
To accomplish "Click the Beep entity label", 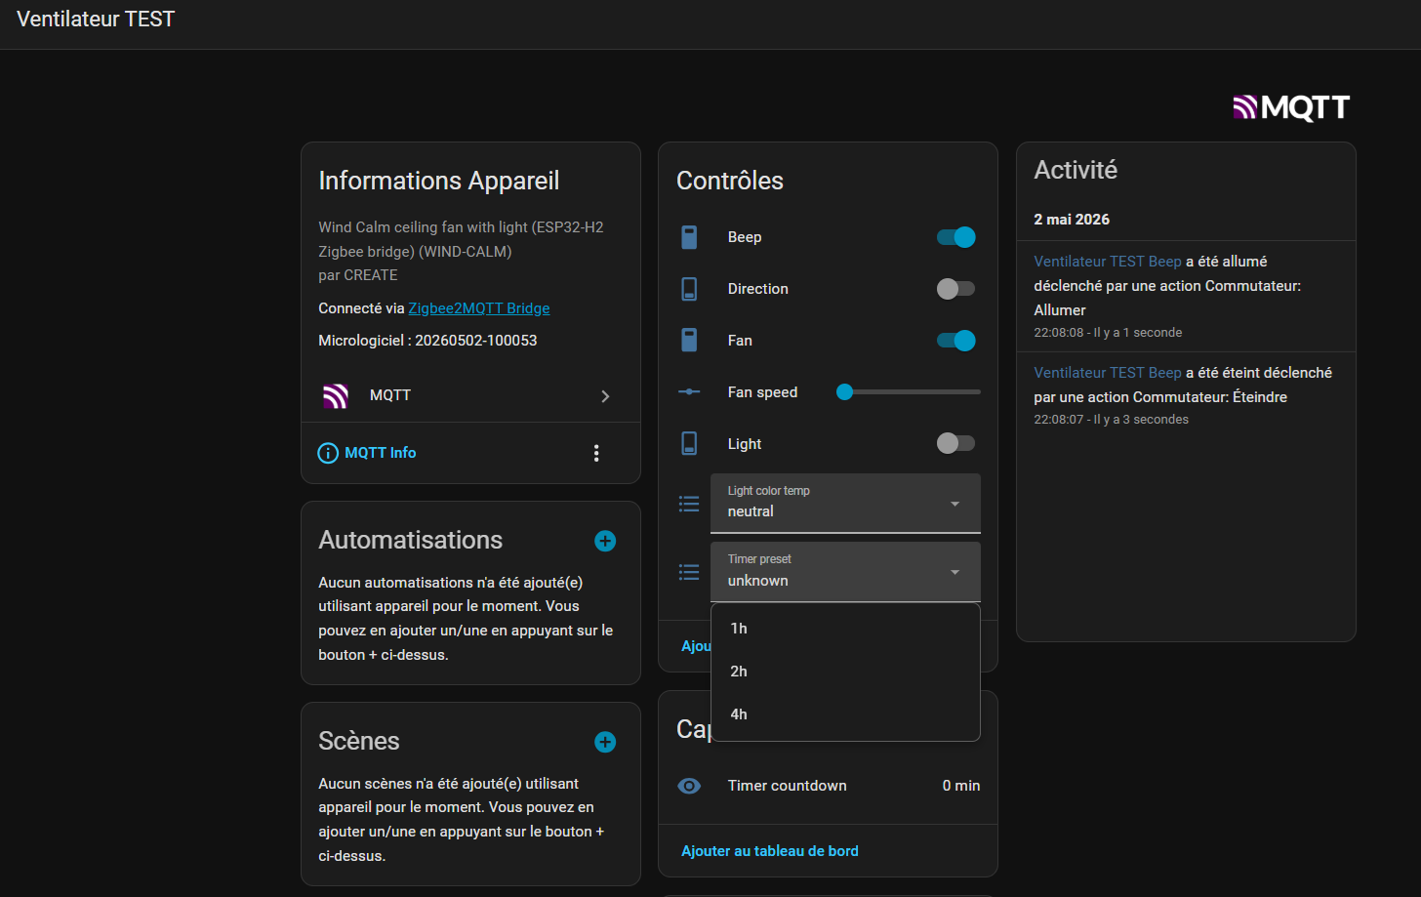I will (x=745, y=237).
